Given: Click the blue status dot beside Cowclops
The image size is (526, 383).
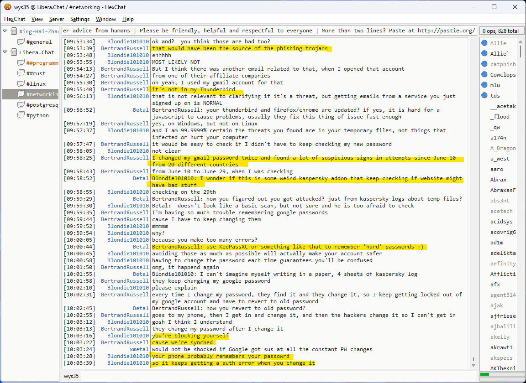Looking at the screenshot, I should tap(484, 75).
